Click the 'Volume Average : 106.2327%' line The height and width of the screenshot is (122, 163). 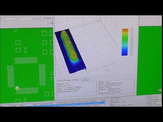[x=109, y=93]
